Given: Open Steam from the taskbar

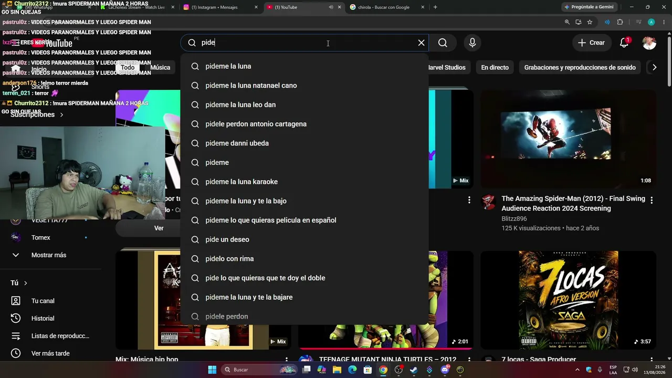Looking at the screenshot, I should pos(414,370).
